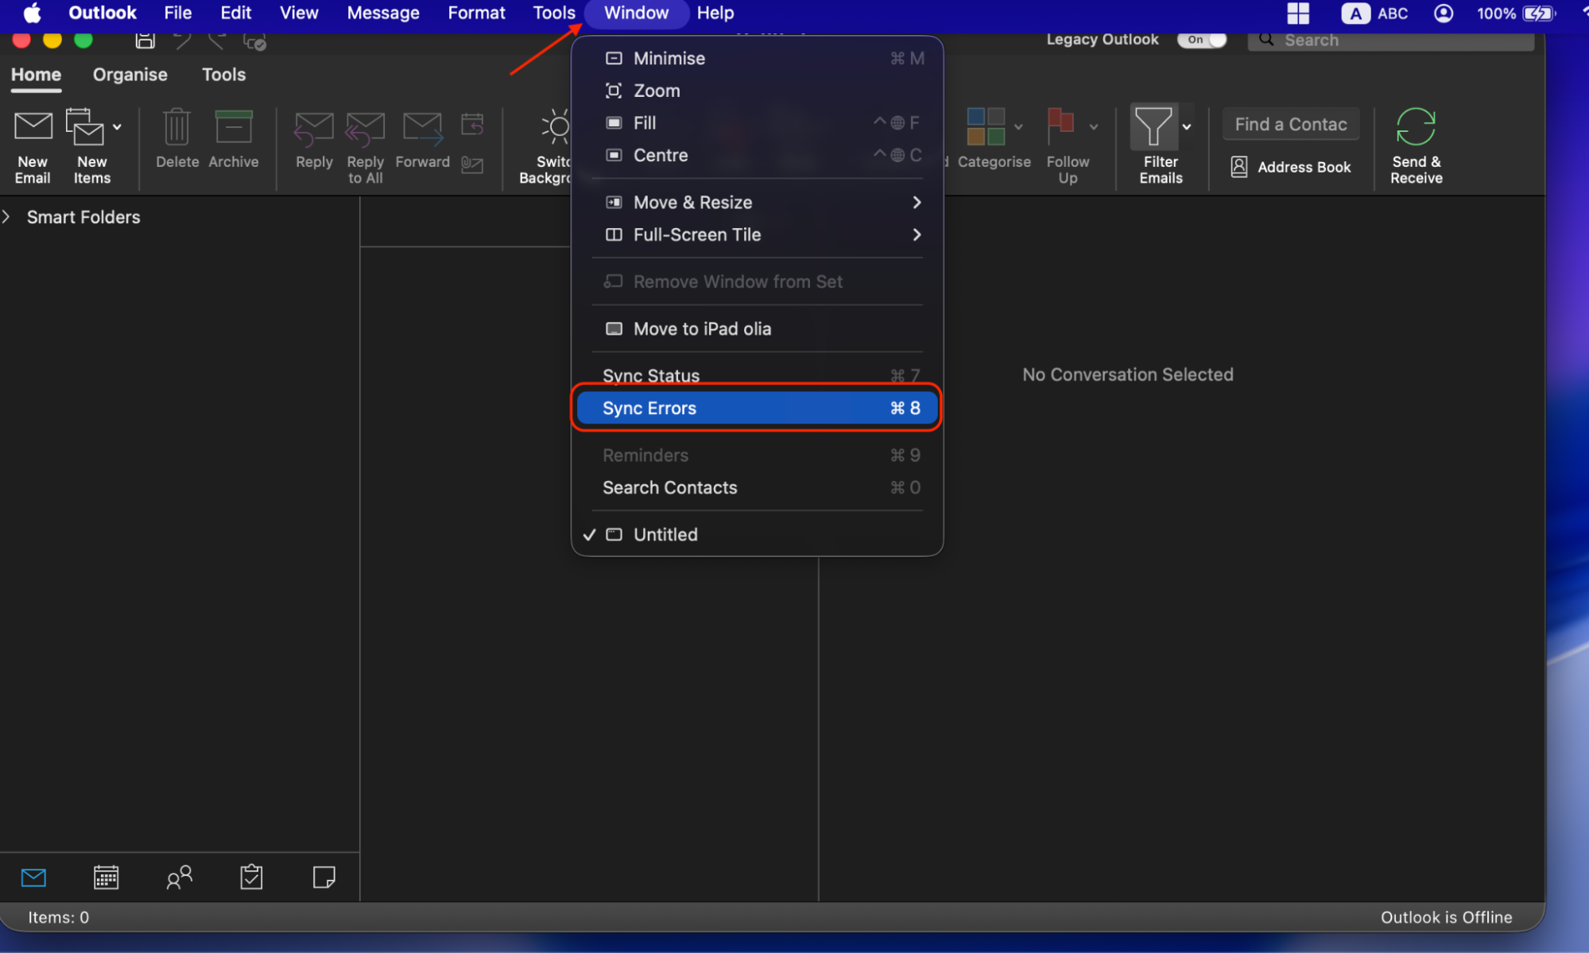Expand the Move & Resize submenu

pos(757,202)
